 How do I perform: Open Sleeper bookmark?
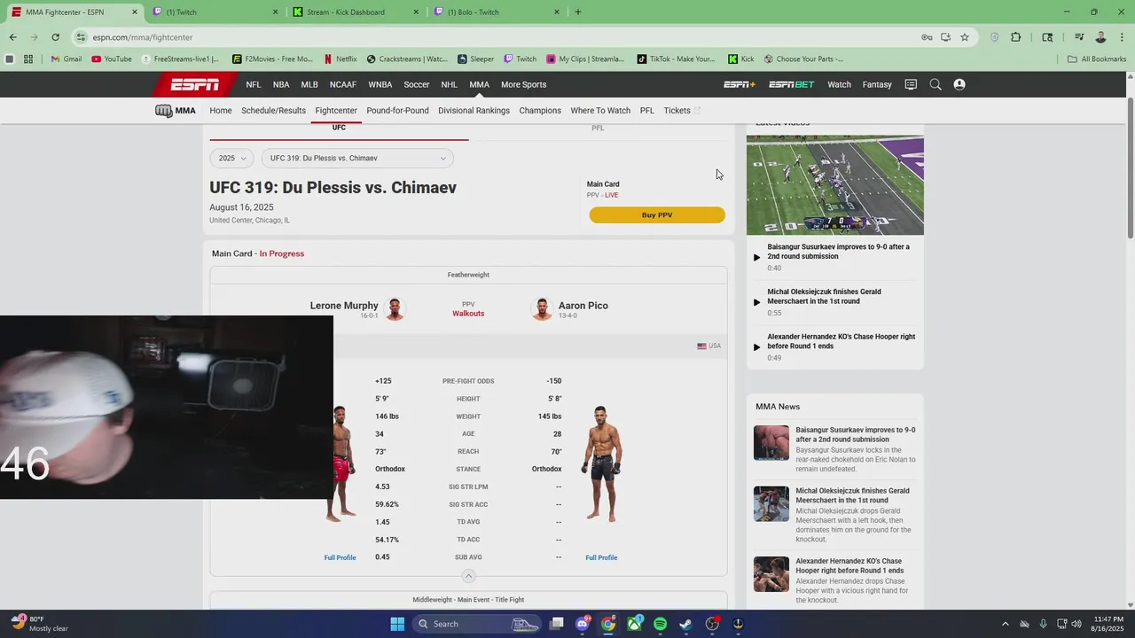pyautogui.click(x=476, y=59)
